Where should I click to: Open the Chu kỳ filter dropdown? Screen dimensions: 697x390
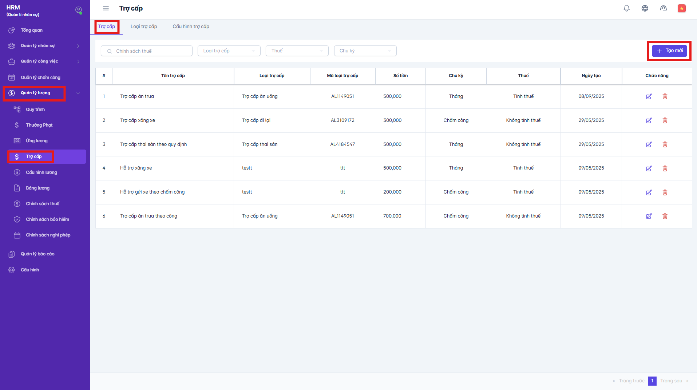(365, 51)
